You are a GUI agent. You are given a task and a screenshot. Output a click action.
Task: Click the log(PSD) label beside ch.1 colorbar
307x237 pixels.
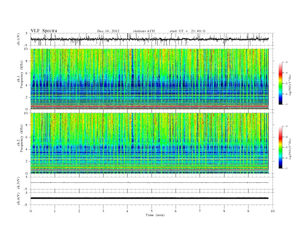pyautogui.click(x=290, y=85)
